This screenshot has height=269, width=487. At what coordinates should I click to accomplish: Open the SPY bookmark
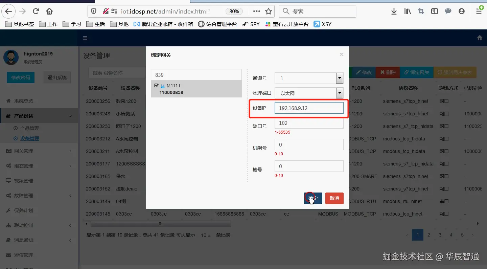click(x=251, y=24)
